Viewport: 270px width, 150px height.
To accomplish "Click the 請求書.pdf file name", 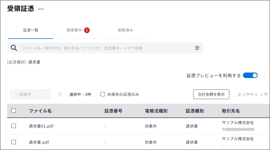I will coord(39,142).
